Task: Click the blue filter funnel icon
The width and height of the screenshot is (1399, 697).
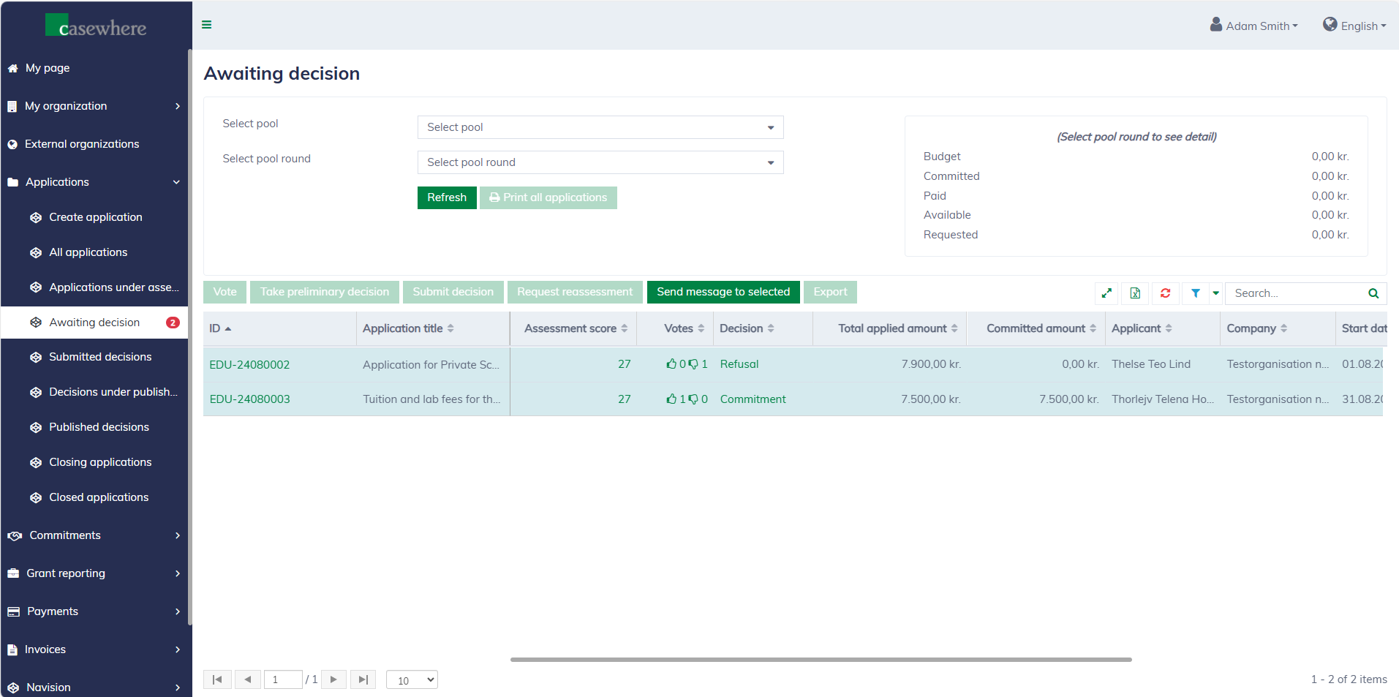Action: (x=1195, y=293)
